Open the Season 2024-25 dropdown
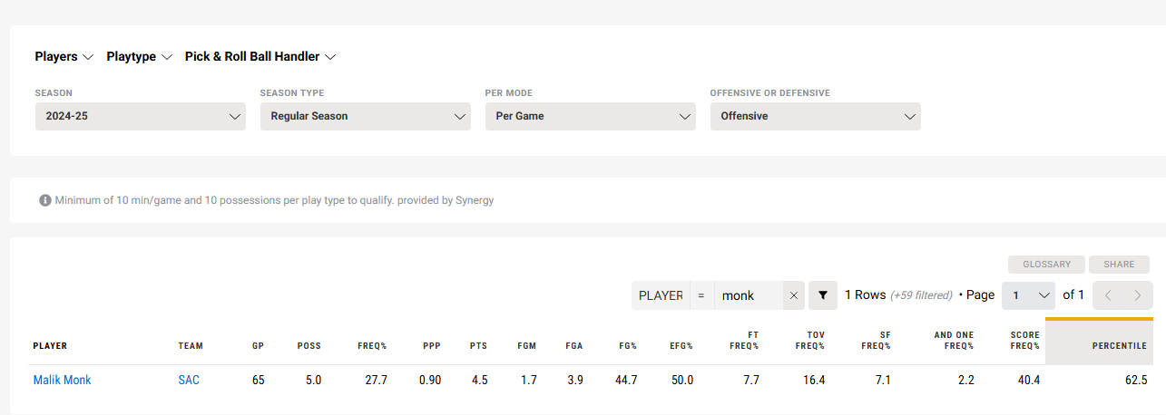The width and height of the screenshot is (1166, 415). (140, 116)
